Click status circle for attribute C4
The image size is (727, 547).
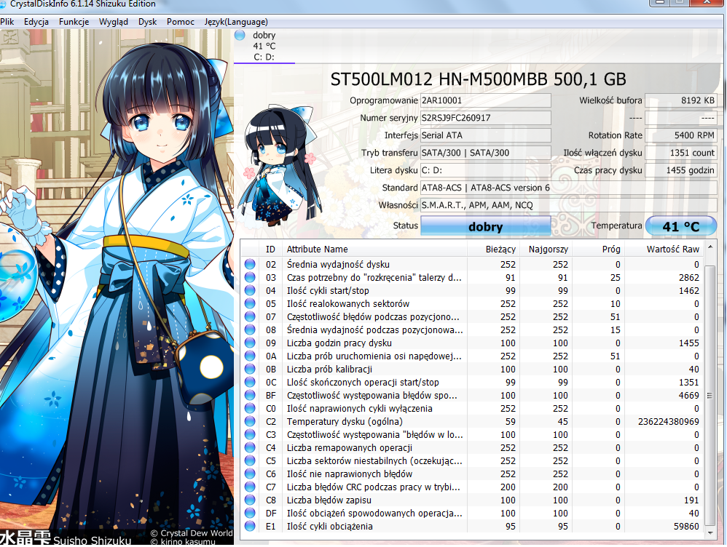[x=250, y=447]
